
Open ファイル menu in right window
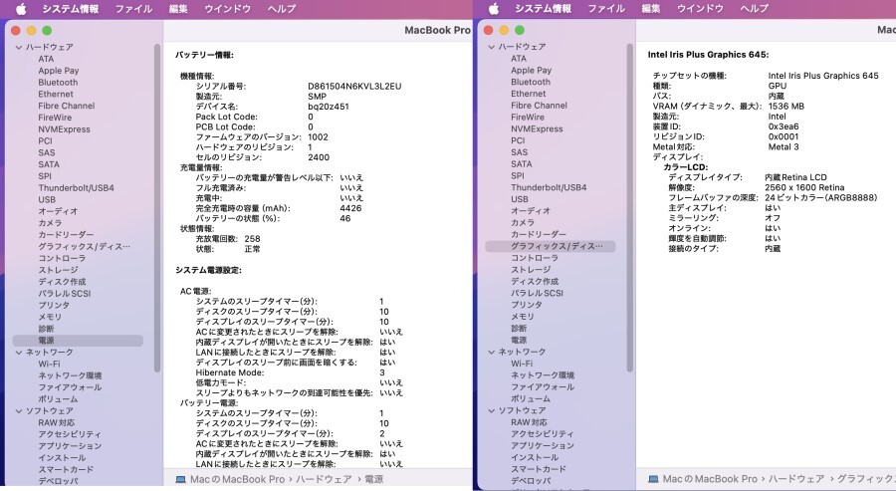pyautogui.click(x=606, y=9)
